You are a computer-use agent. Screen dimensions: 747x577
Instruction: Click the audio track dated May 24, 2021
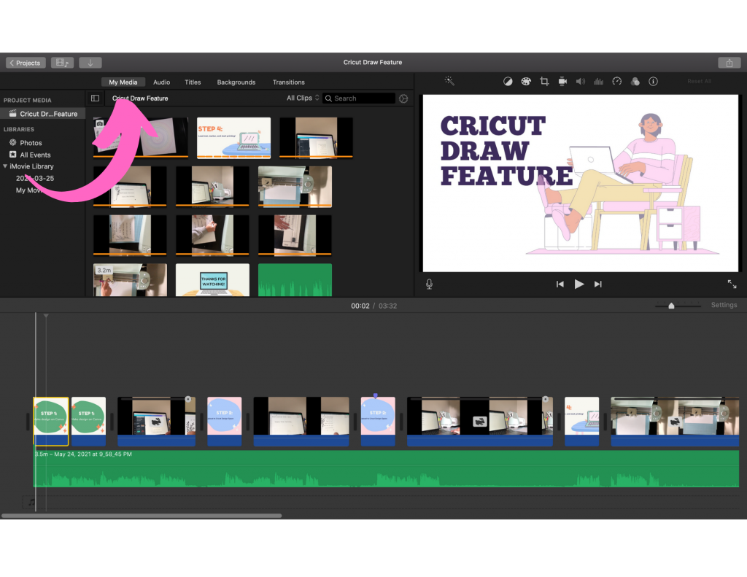tap(386, 468)
